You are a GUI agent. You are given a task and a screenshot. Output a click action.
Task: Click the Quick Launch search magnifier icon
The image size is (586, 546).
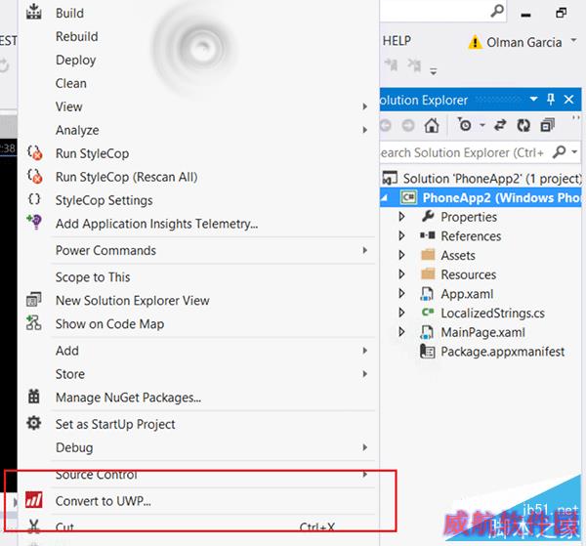tap(497, 11)
